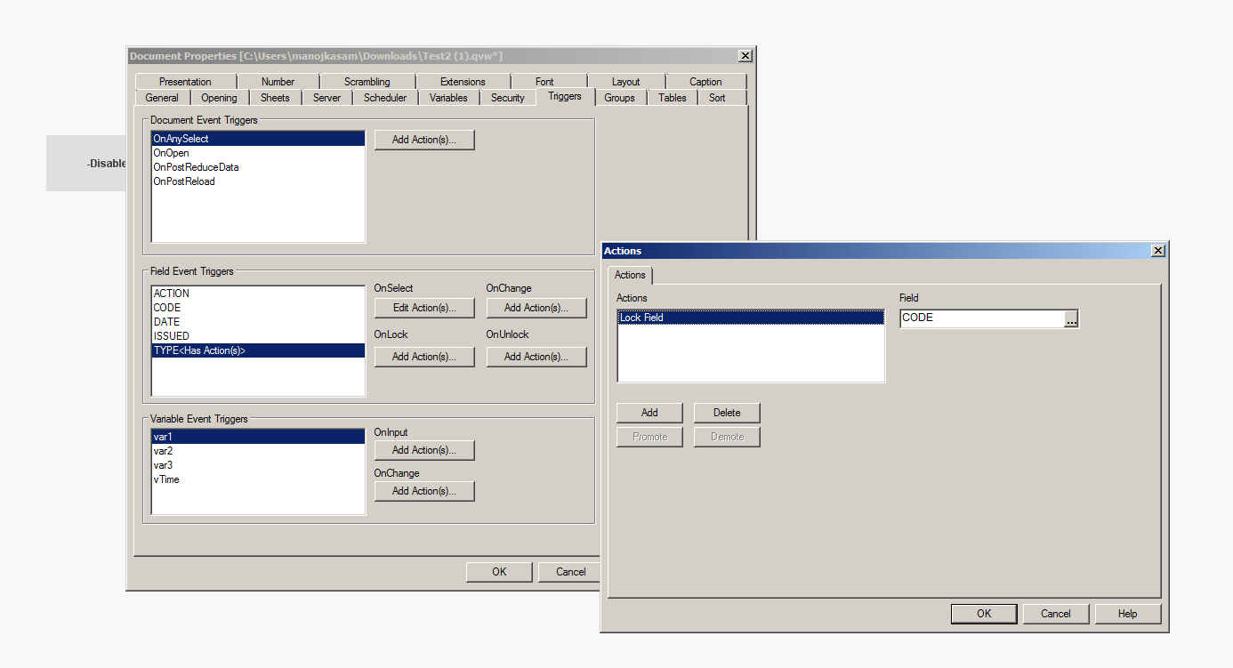Open the Field browse ellipsis button

[x=1072, y=318]
